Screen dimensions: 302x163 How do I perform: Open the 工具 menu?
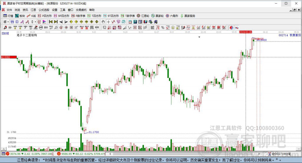[x=63, y=10]
